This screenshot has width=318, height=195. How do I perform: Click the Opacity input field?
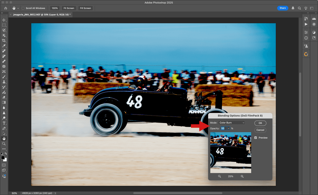[x=223, y=129]
